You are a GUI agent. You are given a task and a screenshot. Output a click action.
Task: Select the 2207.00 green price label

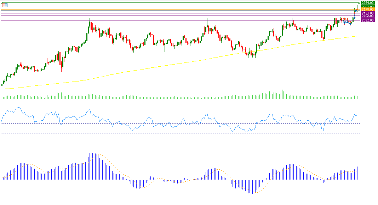coord(368,6)
